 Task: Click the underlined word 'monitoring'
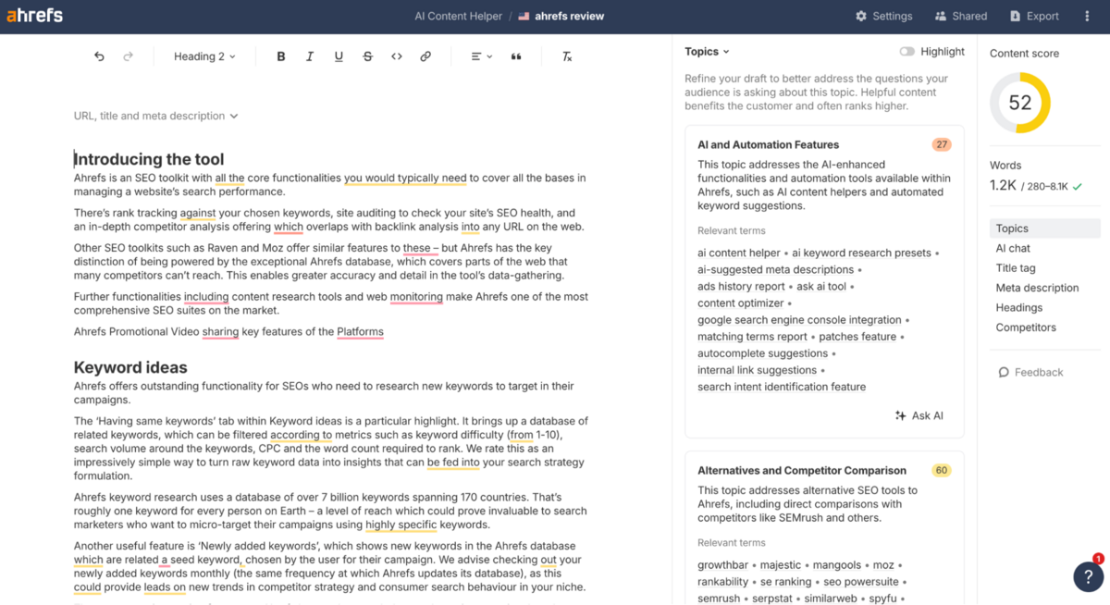(416, 297)
